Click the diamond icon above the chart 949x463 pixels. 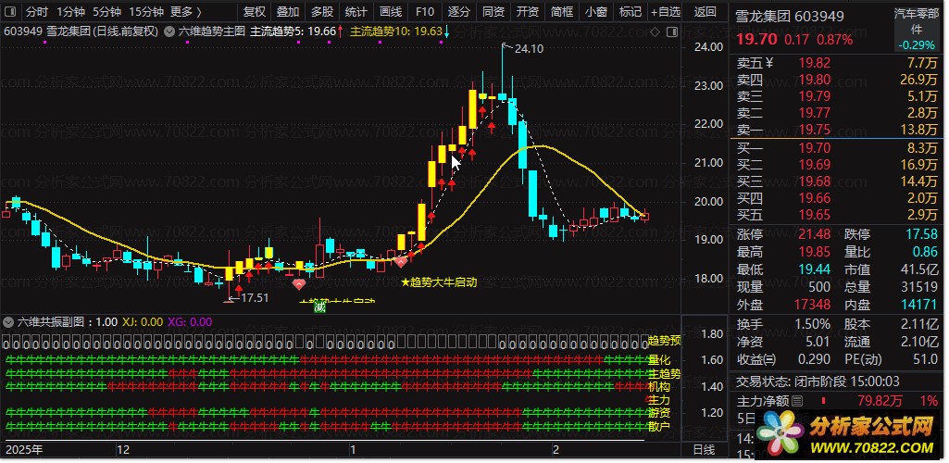pos(655,32)
